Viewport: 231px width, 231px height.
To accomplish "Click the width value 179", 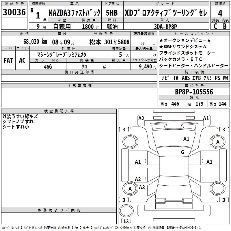I will tap(199, 104).
